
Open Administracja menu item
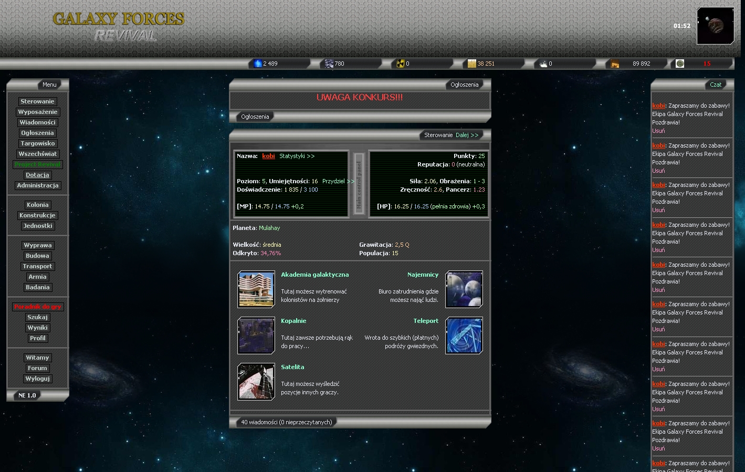[x=37, y=185]
